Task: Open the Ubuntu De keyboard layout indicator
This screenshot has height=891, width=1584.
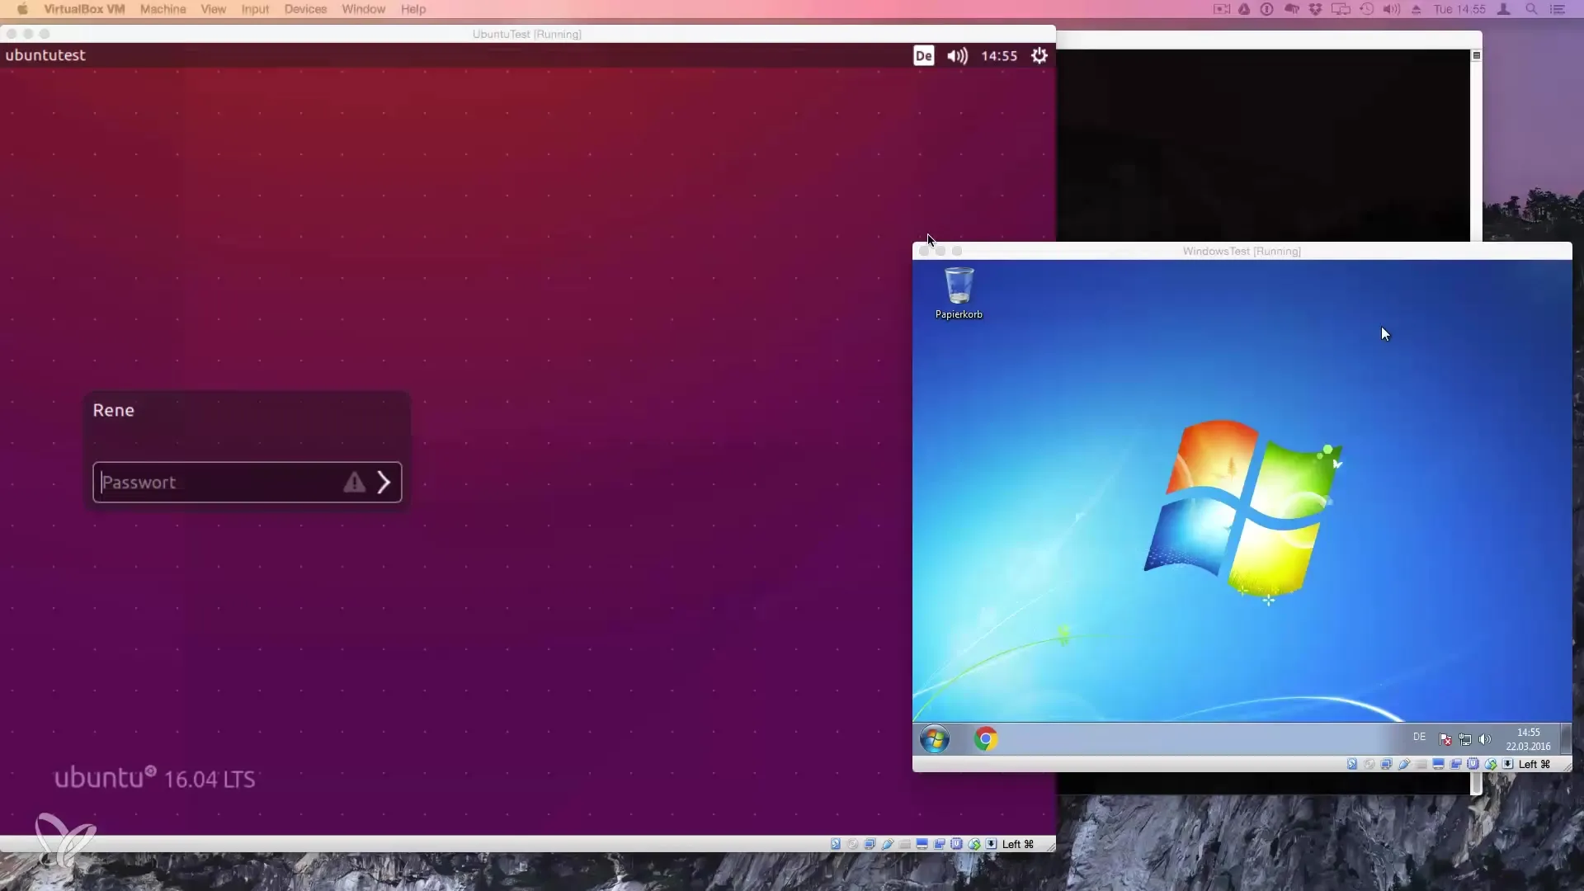Action: [924, 56]
